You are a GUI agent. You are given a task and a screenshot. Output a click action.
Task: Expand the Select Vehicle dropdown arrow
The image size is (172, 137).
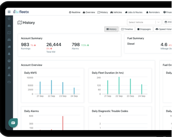pyautogui.click(x=158, y=22)
